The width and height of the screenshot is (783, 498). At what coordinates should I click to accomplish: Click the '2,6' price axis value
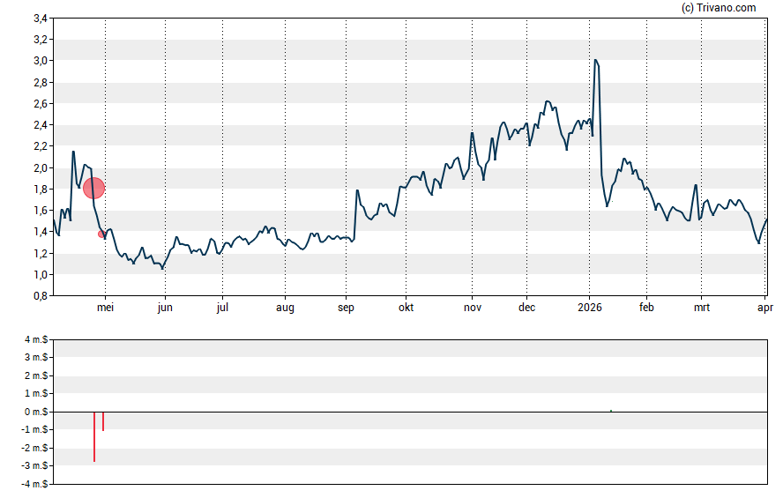[40, 104]
